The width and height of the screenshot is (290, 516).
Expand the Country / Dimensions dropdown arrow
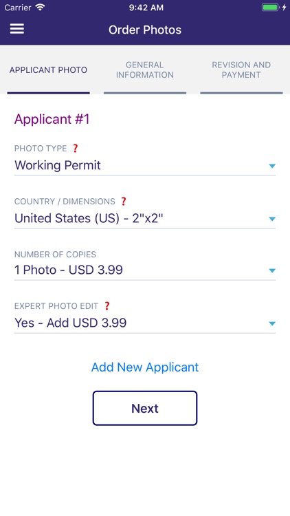click(272, 219)
